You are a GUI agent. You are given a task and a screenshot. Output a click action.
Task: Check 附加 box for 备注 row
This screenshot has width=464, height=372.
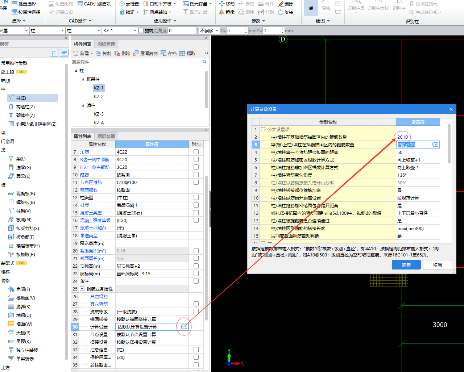click(x=196, y=281)
